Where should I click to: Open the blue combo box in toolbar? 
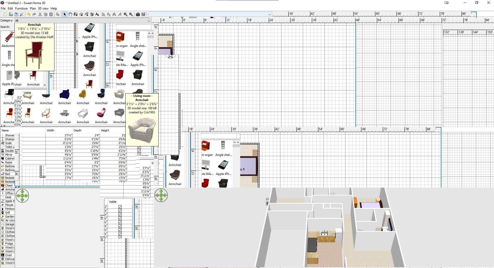(210, 14)
